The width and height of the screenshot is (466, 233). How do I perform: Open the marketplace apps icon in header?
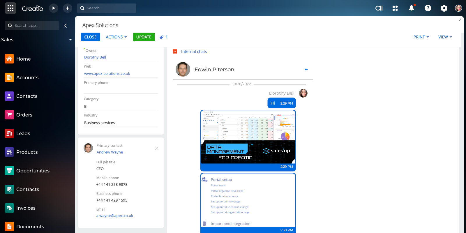click(395, 8)
